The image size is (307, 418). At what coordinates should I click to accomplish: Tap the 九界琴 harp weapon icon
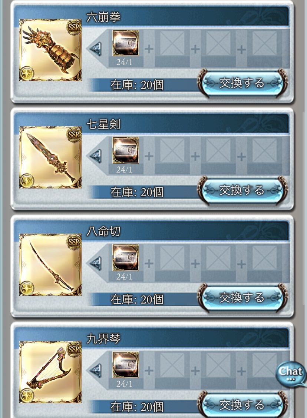(50, 372)
